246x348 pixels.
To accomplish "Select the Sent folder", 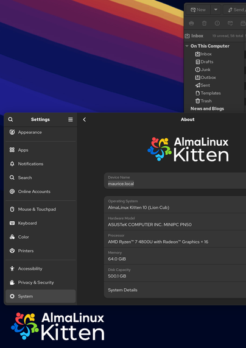I will pos(203,85).
